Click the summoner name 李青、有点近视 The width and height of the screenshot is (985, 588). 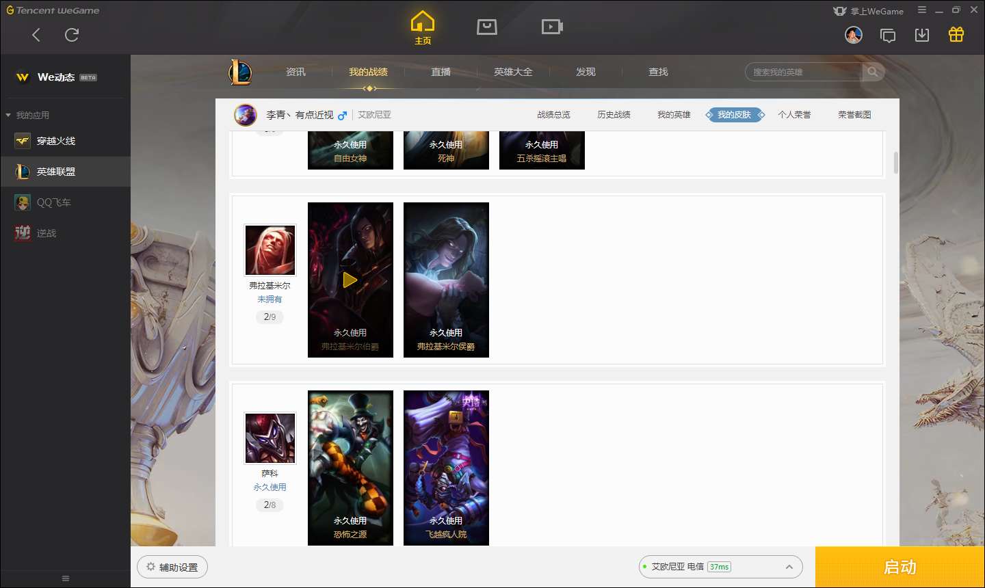coord(300,115)
